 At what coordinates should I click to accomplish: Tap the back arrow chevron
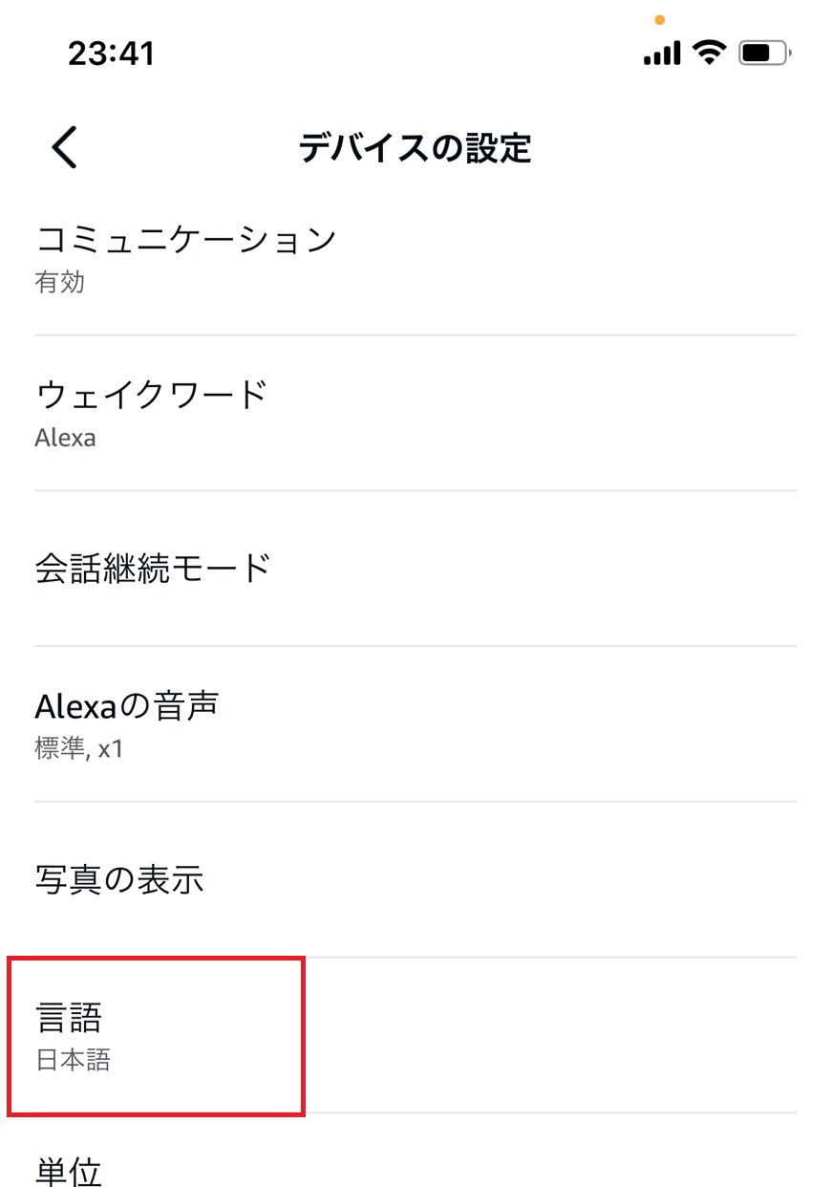coord(64,148)
